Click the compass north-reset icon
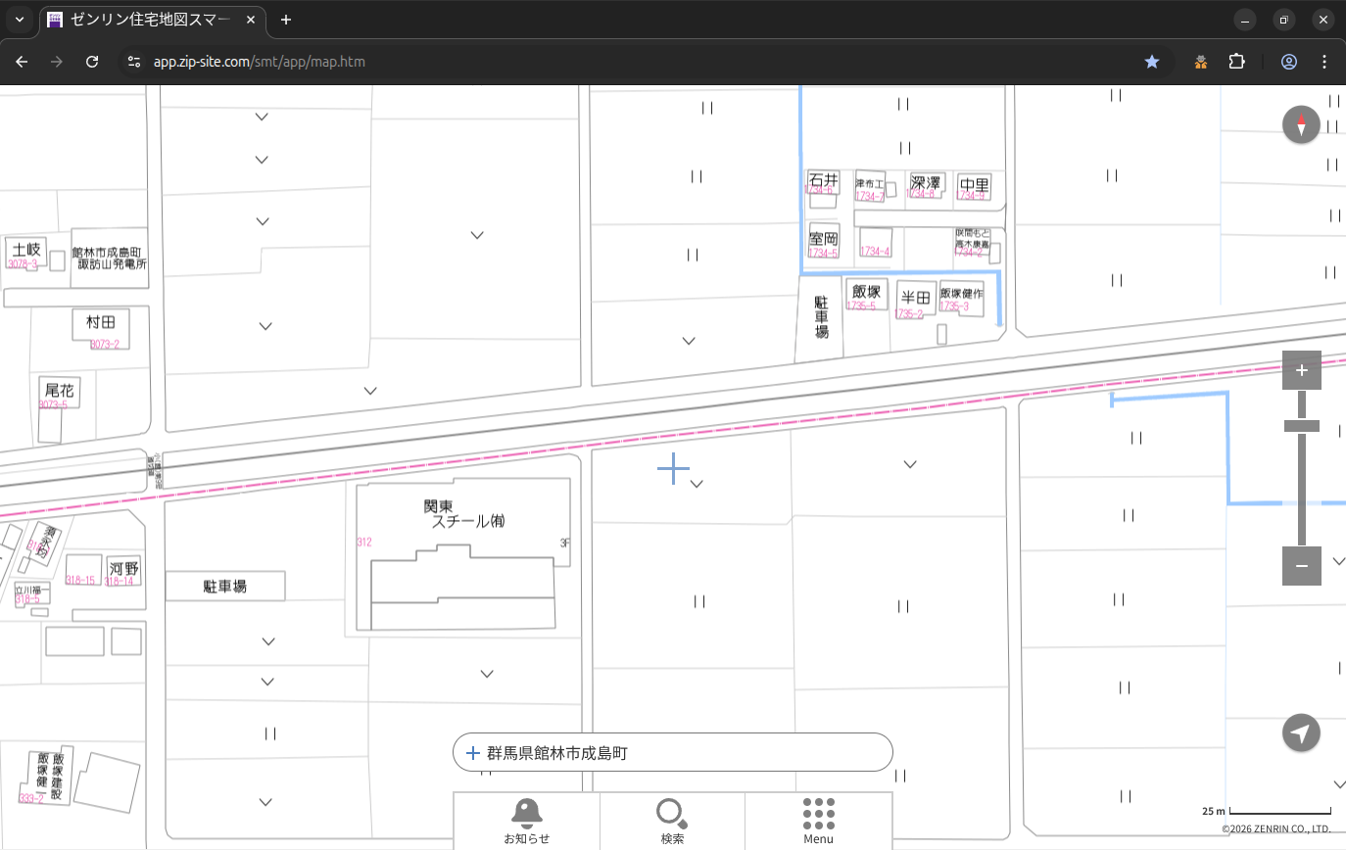The image size is (1346, 850). (1301, 125)
